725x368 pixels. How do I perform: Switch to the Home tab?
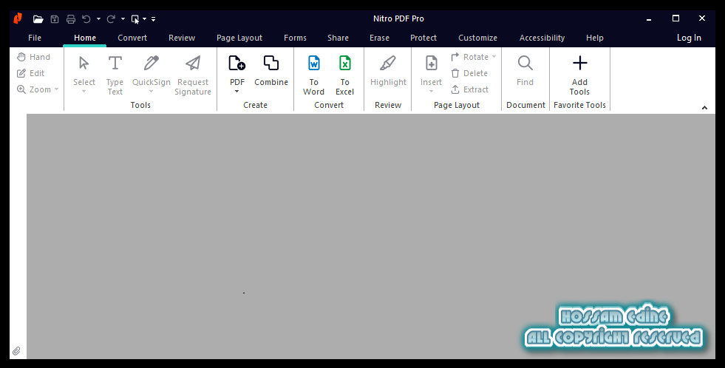click(x=85, y=38)
